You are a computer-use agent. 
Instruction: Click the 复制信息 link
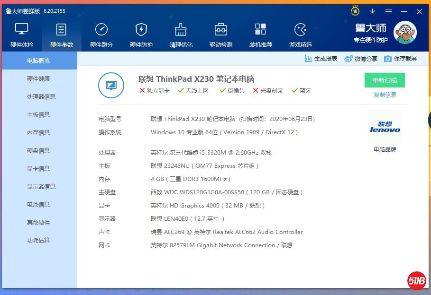coord(385,95)
